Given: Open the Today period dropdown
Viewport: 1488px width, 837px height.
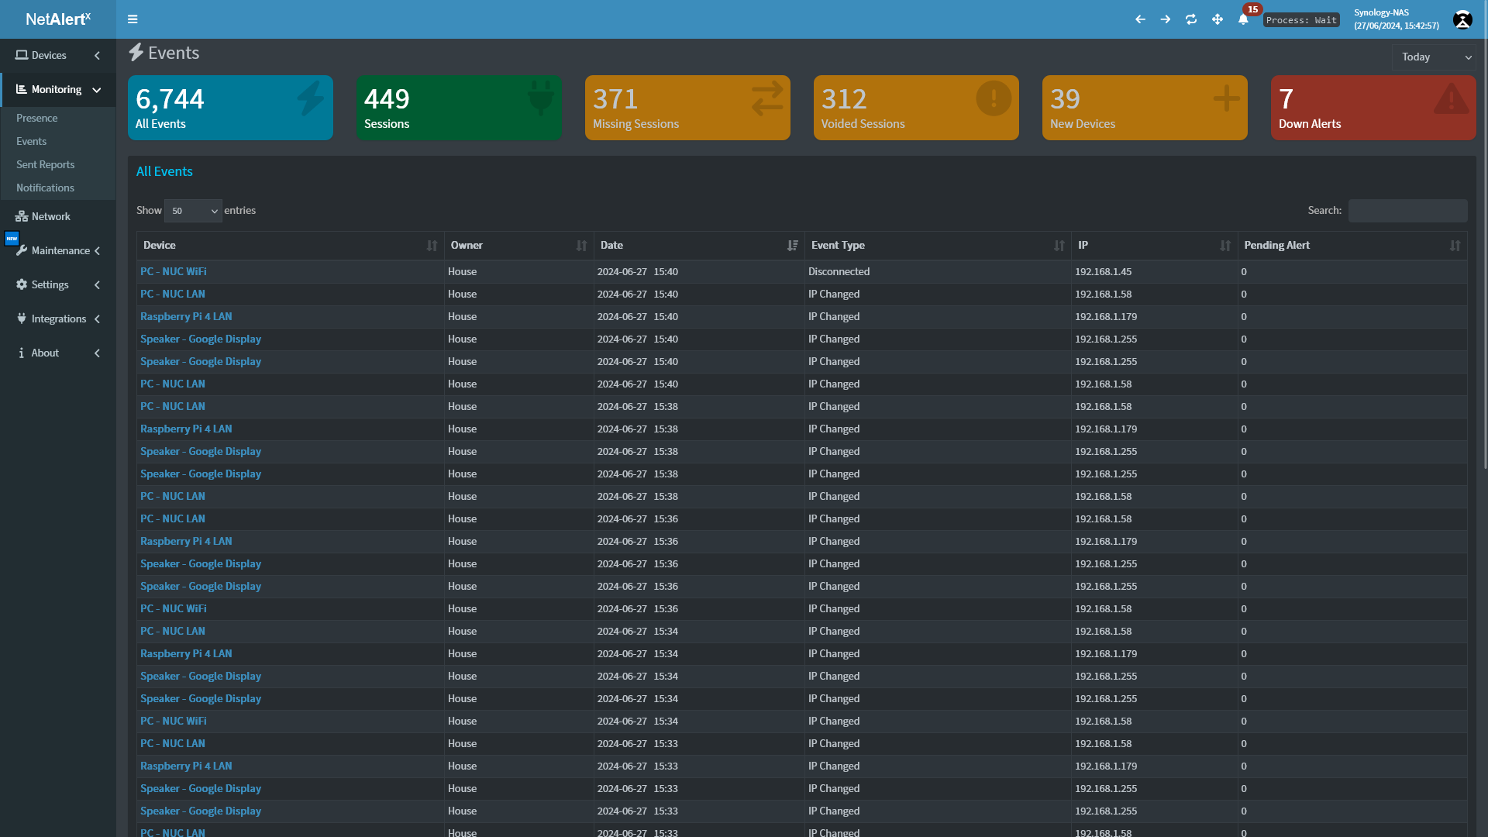Looking at the screenshot, I should click(x=1435, y=57).
